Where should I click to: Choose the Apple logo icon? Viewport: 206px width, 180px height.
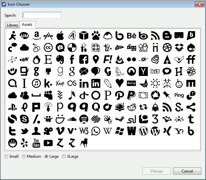tap(60, 35)
